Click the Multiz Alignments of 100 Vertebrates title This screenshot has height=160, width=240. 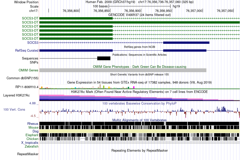[x=139, y=120]
